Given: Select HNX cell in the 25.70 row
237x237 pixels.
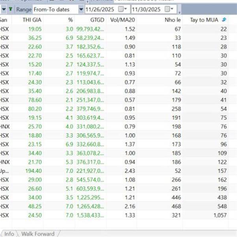Looking at the screenshot, I should click(4, 126).
